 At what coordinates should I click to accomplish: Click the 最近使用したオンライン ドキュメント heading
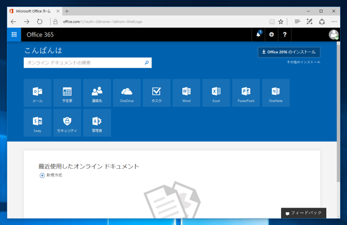point(88,166)
